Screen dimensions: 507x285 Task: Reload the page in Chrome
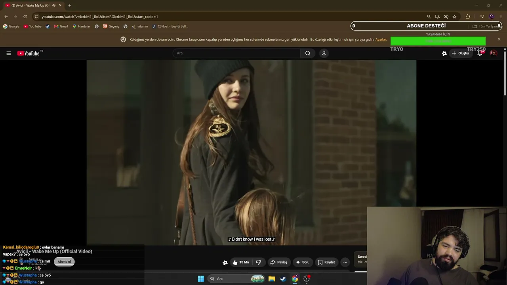(25, 17)
